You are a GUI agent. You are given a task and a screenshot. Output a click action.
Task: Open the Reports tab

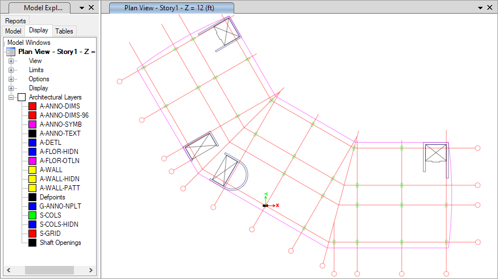[16, 21]
